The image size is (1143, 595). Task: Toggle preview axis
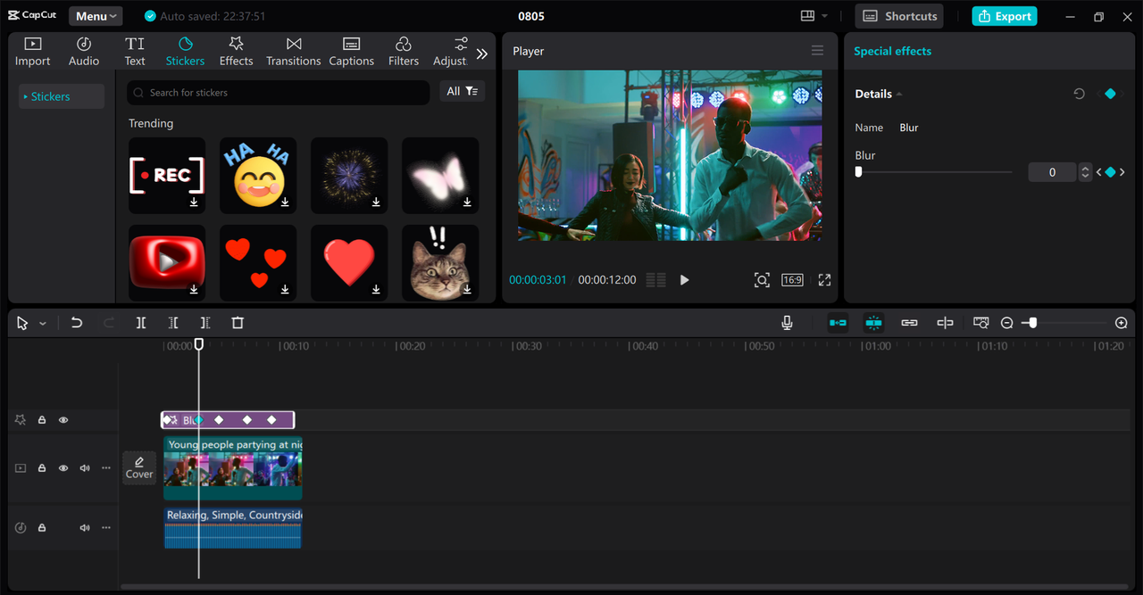[945, 323]
